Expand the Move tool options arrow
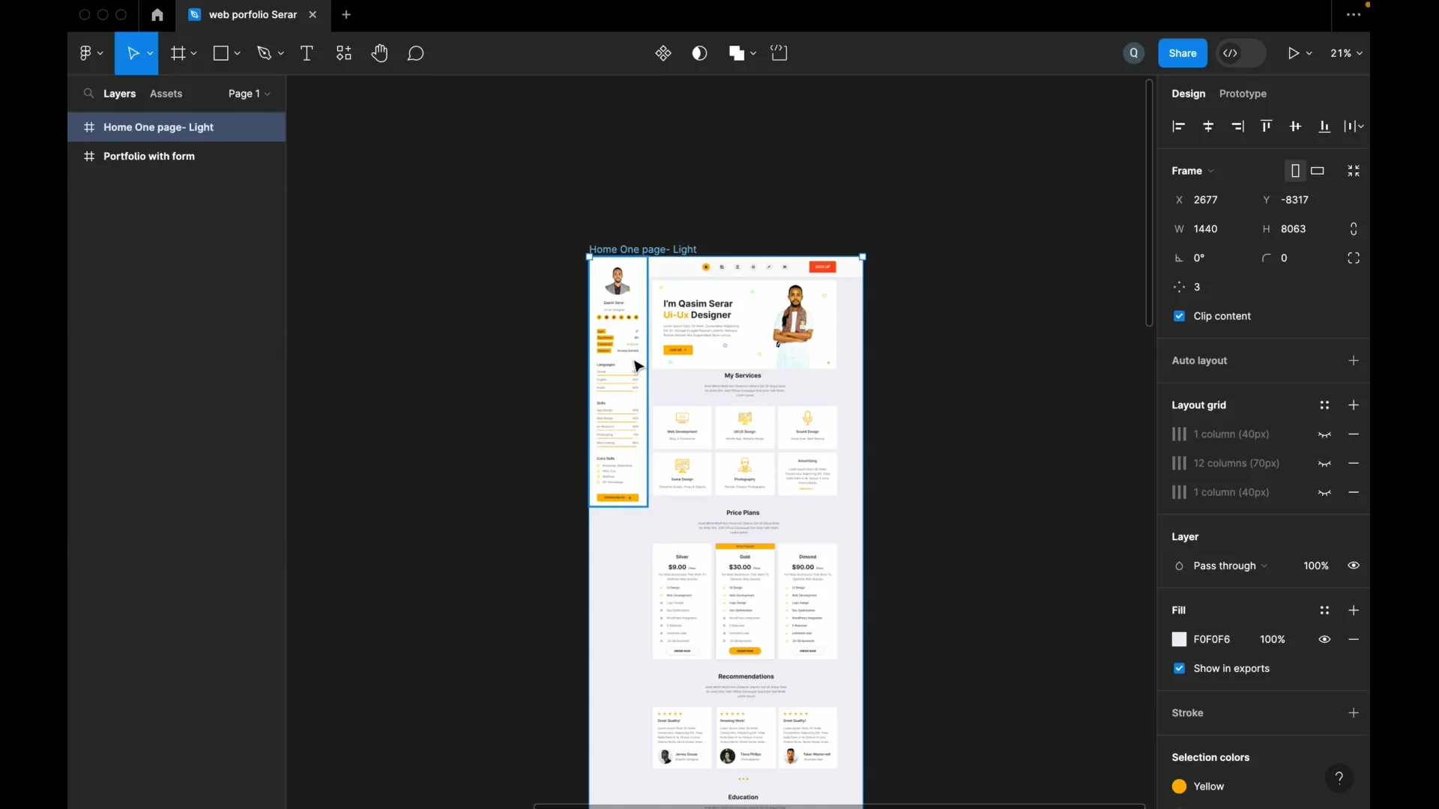The width and height of the screenshot is (1439, 809). pyautogui.click(x=150, y=53)
